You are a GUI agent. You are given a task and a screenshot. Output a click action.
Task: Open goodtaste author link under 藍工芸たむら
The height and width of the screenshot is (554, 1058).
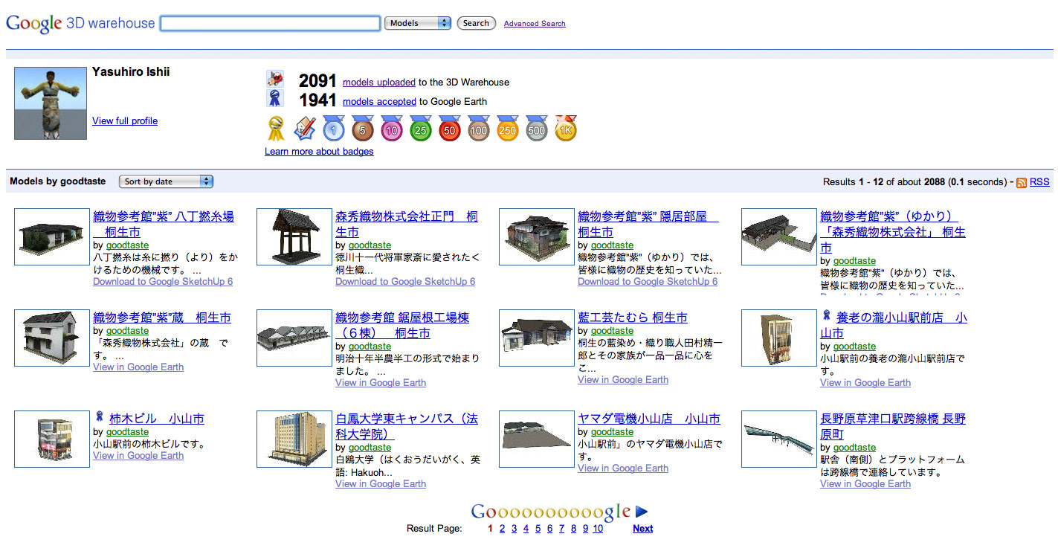tap(612, 331)
